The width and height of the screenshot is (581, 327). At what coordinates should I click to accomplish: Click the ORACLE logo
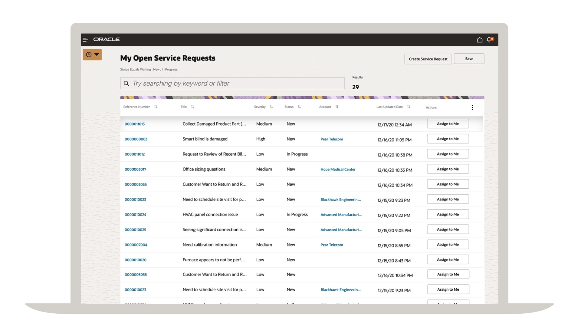(x=107, y=39)
